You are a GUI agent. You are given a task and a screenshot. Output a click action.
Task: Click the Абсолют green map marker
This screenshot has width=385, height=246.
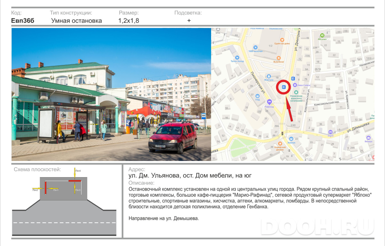[322, 35]
